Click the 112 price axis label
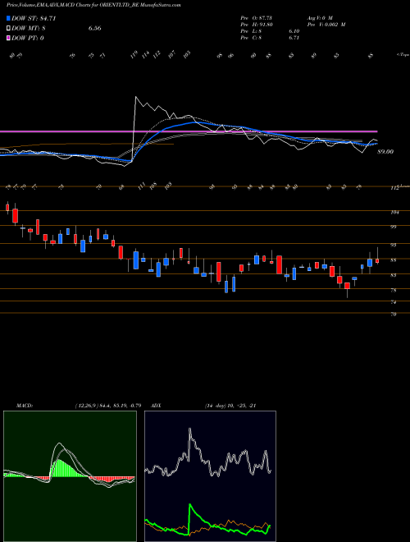410x542 pixels. (394, 188)
